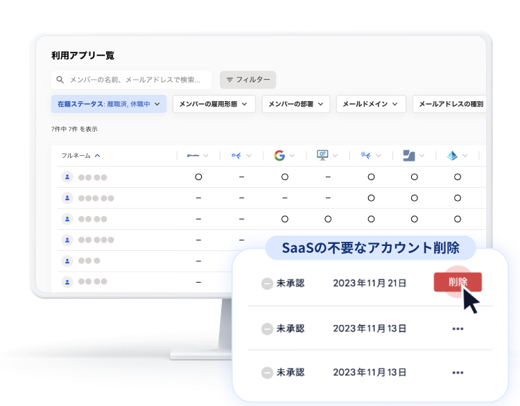Open the メンバーの部署 dropdown

click(x=296, y=104)
